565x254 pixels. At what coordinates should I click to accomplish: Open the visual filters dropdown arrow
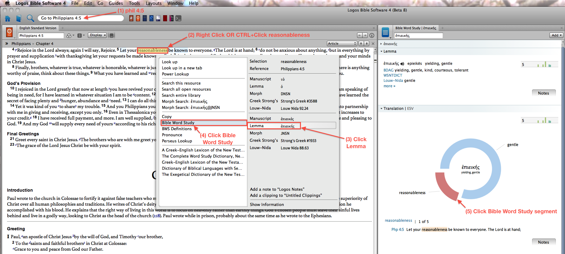point(74,36)
